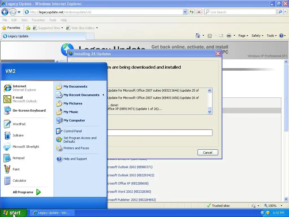Click the update log scroll up arrow
Screen dimensions: 289x217
click(x=210, y=90)
